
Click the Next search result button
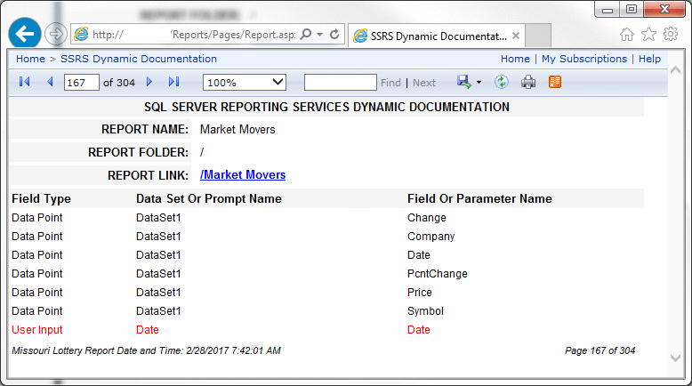pyautogui.click(x=424, y=83)
